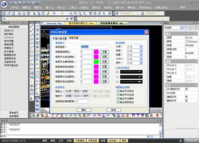Toggle 动态输入 in the status bar
199x143 pixels.
pyautogui.click(x=114, y=140)
